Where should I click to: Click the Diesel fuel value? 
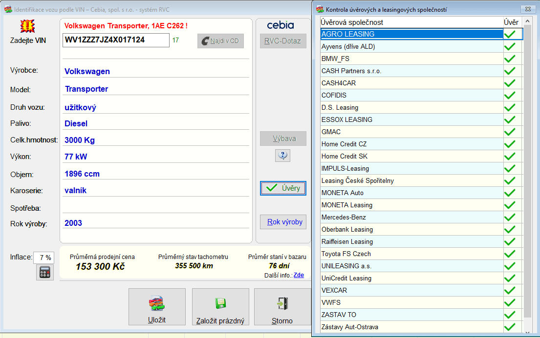click(76, 124)
